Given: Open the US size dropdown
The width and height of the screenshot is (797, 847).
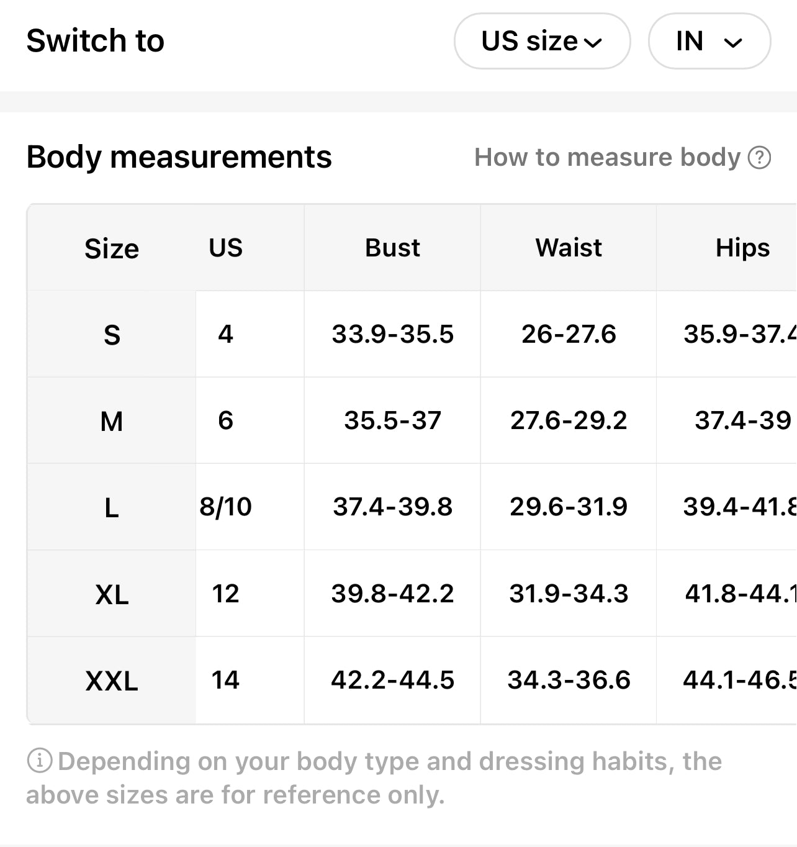Looking at the screenshot, I should (542, 42).
